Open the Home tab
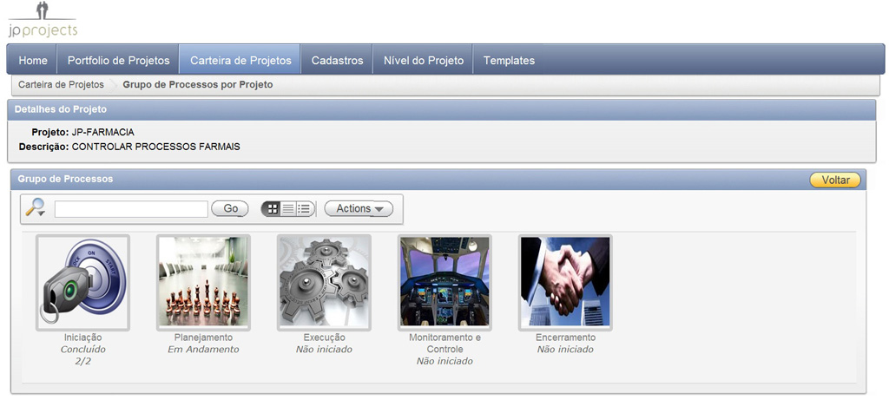Screen dimensions: 889x413 33,60
